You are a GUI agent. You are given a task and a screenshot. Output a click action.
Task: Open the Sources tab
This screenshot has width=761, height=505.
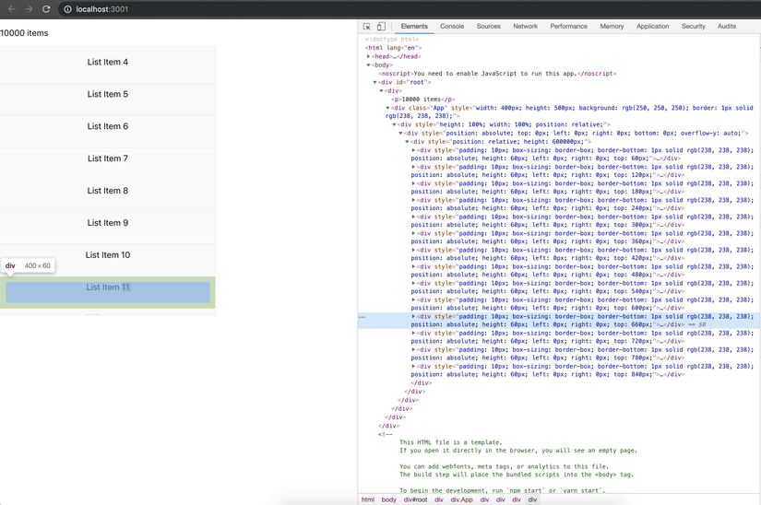coord(488,27)
